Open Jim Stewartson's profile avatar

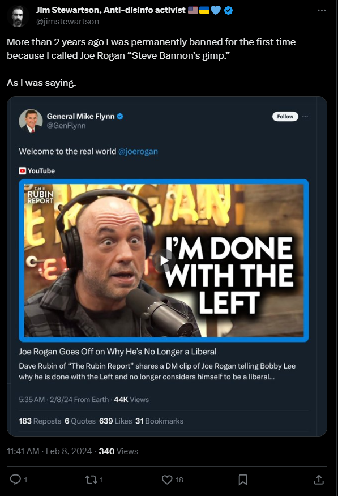click(18, 16)
